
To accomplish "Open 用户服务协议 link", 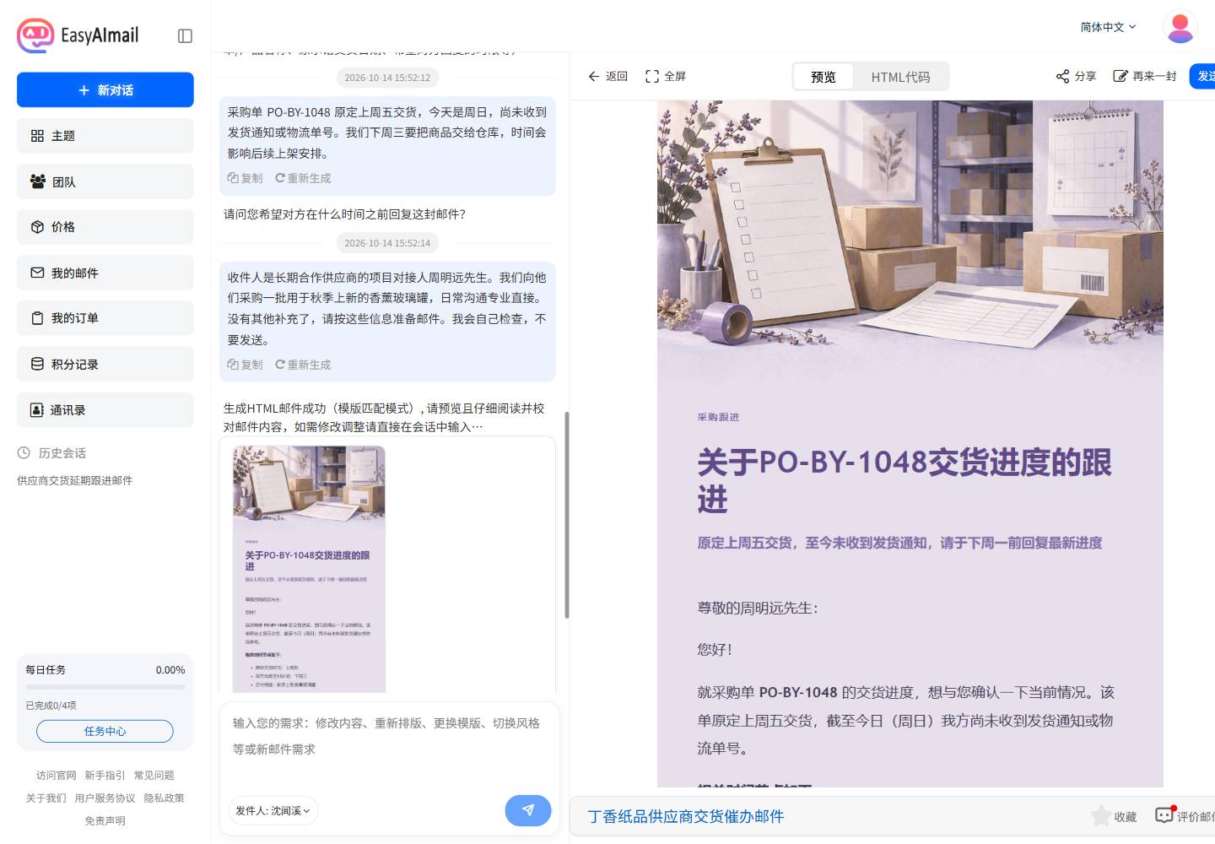I will pyautogui.click(x=105, y=798).
